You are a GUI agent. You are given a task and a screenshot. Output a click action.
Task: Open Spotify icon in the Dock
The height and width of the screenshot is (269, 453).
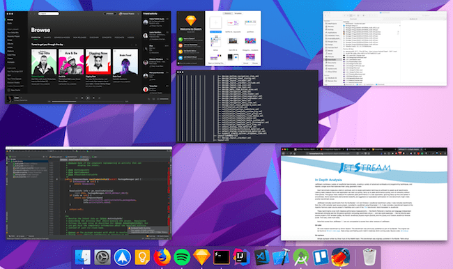click(182, 257)
